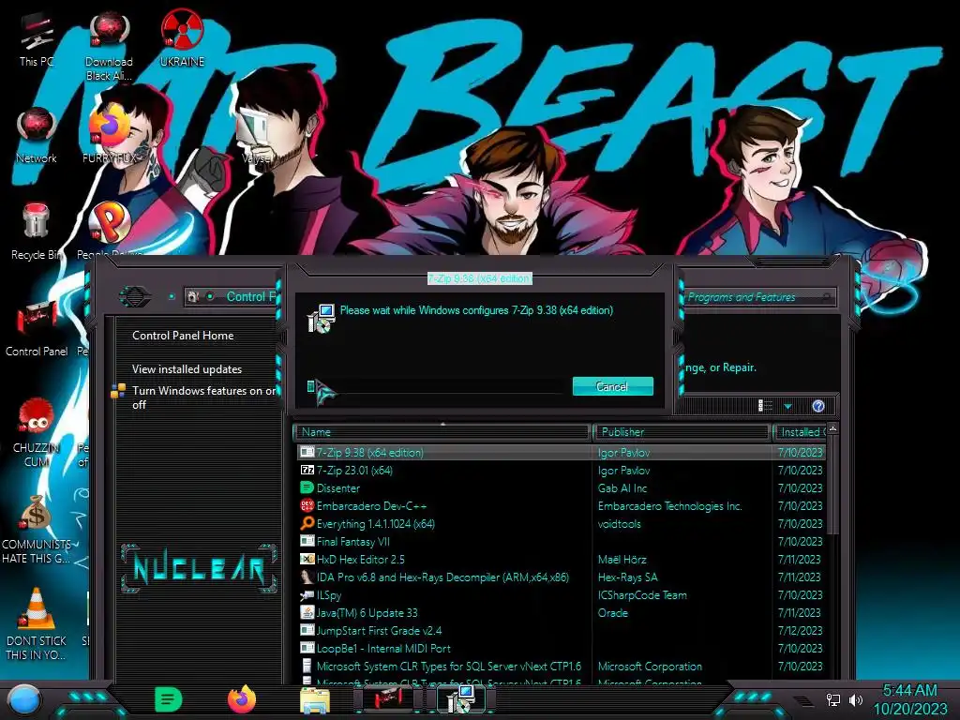Switch to Windows Installer taskbar button
Screen dimensions: 960x720
(460, 699)
